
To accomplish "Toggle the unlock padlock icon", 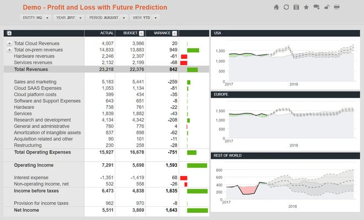I will click(x=327, y=7).
